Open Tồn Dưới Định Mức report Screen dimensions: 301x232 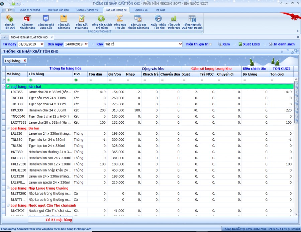click(174, 22)
